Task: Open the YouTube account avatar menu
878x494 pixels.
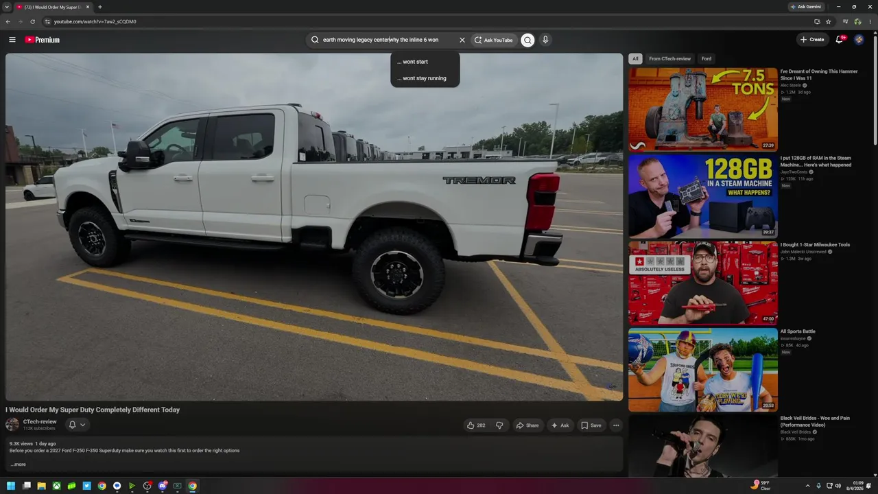Action: 859,40
